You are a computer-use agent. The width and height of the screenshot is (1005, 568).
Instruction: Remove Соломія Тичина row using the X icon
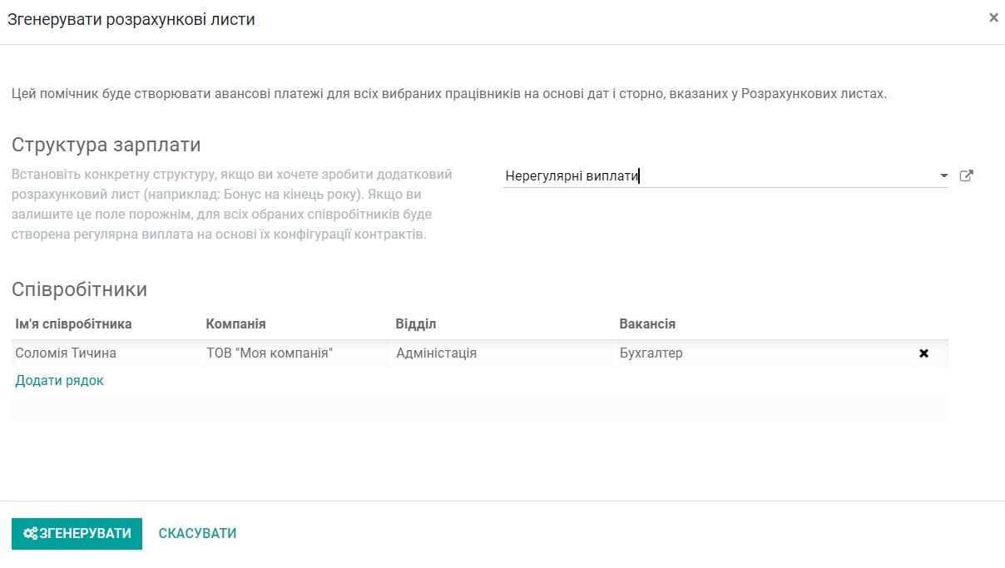tap(923, 353)
